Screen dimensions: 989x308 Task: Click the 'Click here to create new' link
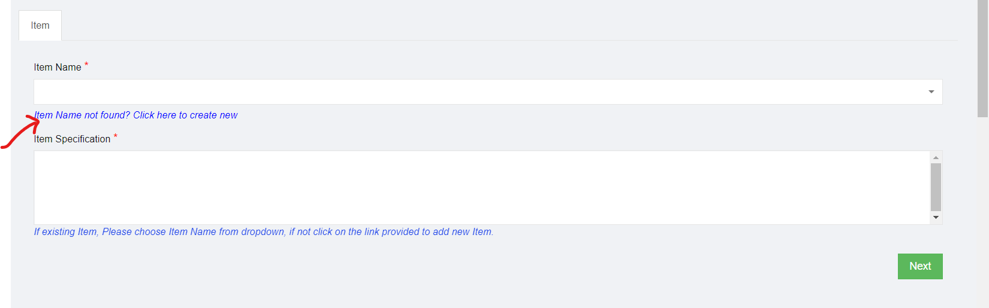pos(185,115)
